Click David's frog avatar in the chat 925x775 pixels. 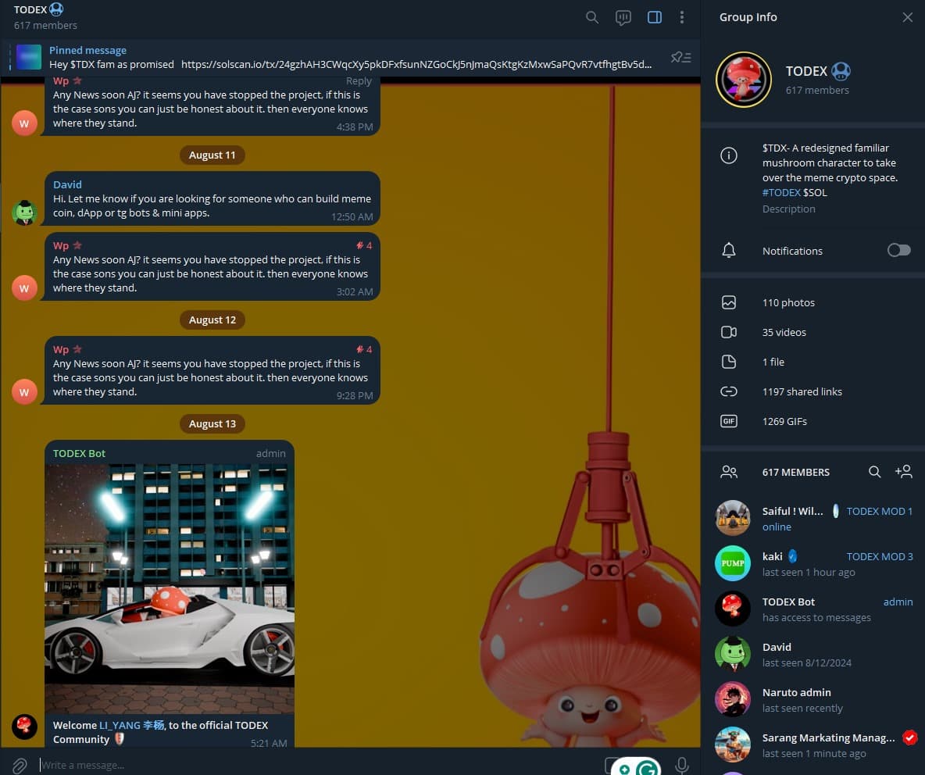coord(24,212)
